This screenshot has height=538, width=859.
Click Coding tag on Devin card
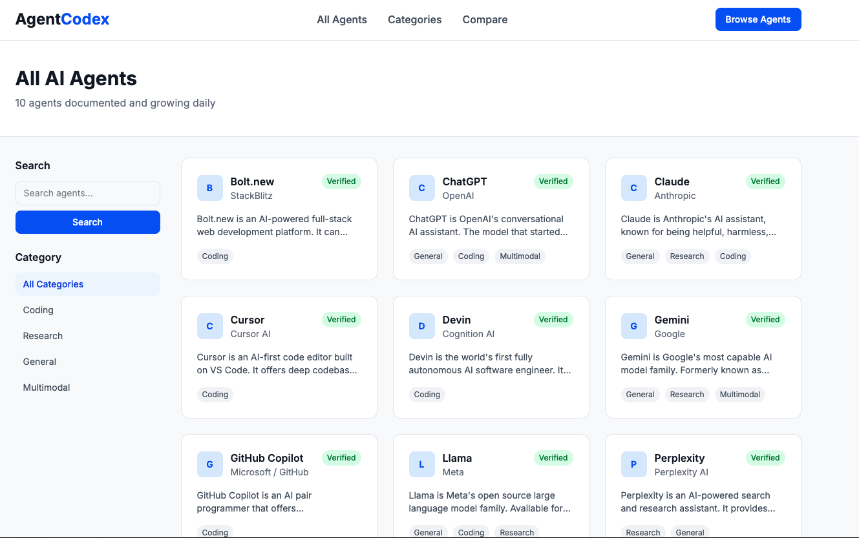(x=427, y=395)
